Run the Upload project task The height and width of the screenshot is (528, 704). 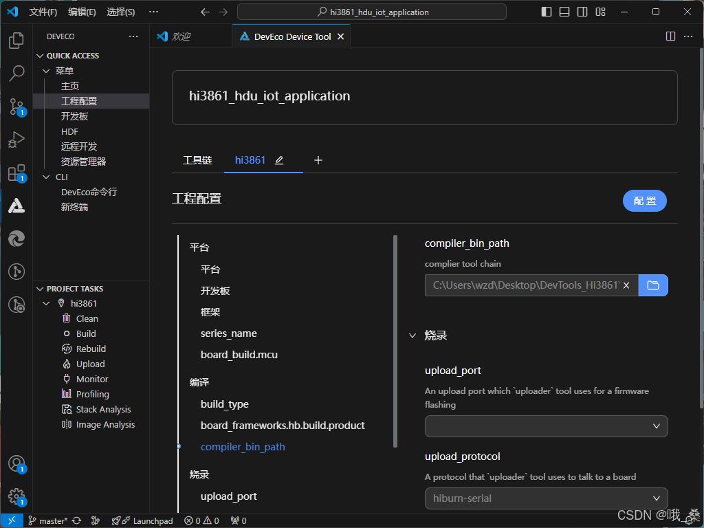[90, 364]
